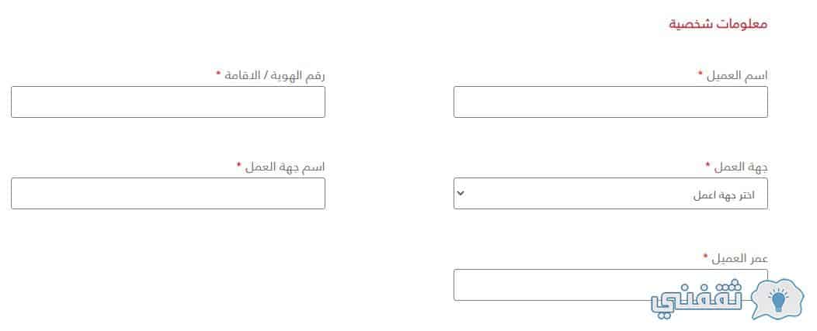Open the اختر جهة اعمل combo box

point(610,194)
